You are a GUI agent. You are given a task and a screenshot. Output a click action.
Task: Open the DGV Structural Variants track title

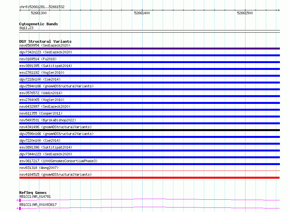pyautogui.click(x=45, y=41)
